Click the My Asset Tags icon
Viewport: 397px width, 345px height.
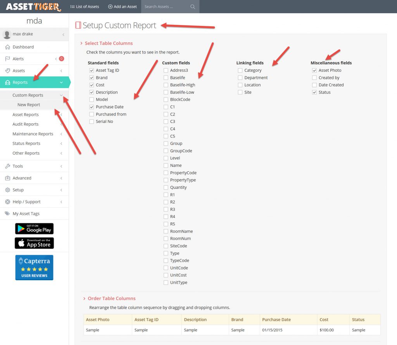(x=7, y=214)
